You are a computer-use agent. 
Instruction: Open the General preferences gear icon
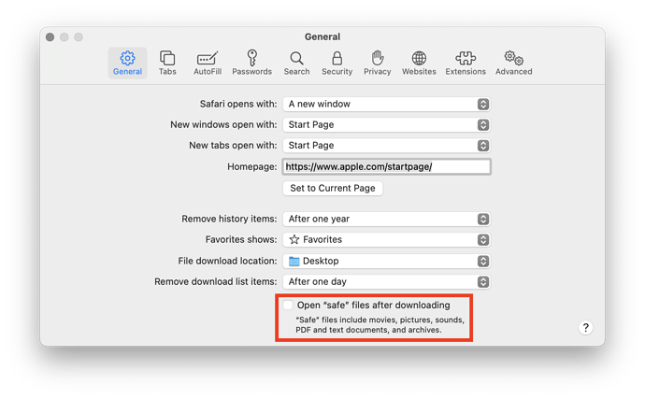[x=127, y=63]
